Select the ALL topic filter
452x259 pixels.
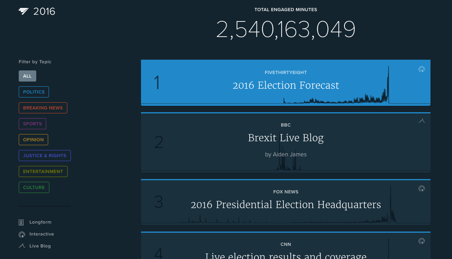pos(27,76)
